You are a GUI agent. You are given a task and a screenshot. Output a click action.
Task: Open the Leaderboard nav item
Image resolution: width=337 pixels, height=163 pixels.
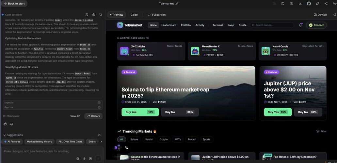coord(168,25)
